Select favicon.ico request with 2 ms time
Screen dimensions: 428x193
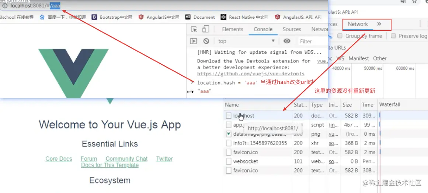(x=326, y=152)
